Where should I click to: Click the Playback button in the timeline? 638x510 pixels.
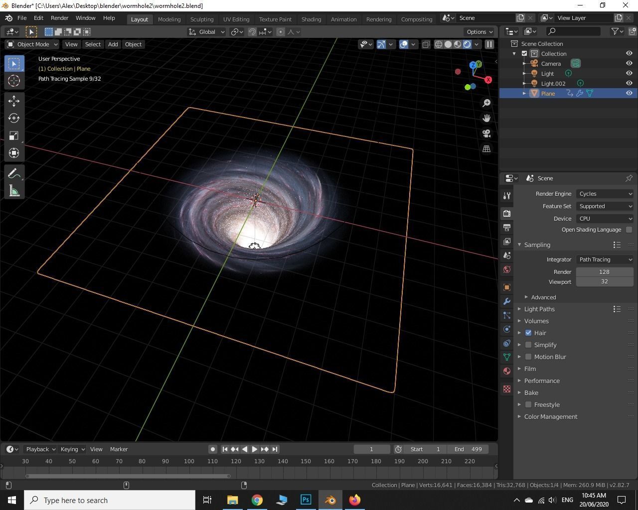point(40,449)
